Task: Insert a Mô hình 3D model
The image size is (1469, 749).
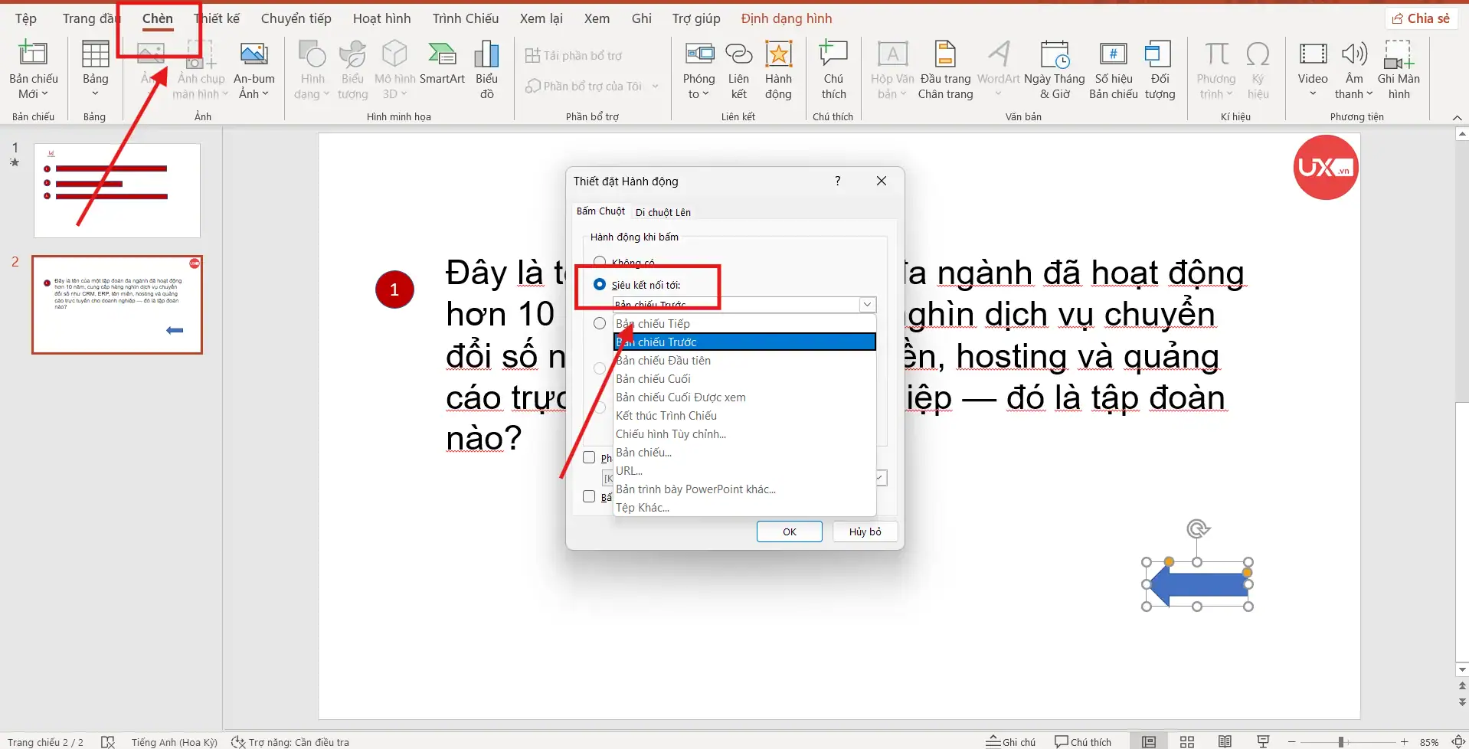Action: coord(394,69)
